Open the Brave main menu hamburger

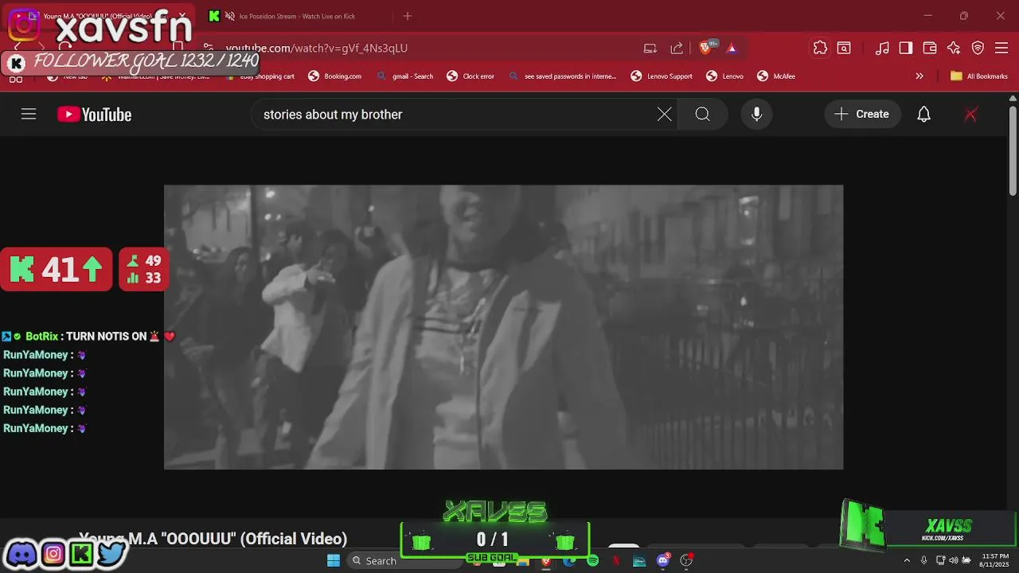1001,48
